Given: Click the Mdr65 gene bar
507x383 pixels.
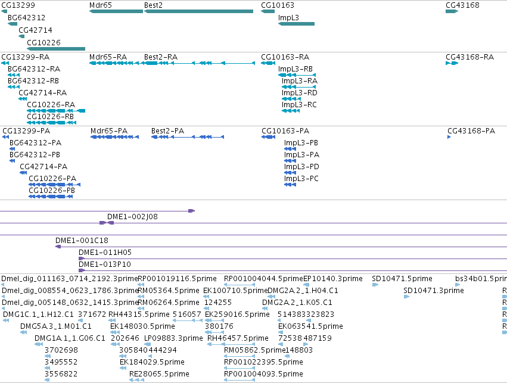Looking at the screenshot, I should (116, 11).
